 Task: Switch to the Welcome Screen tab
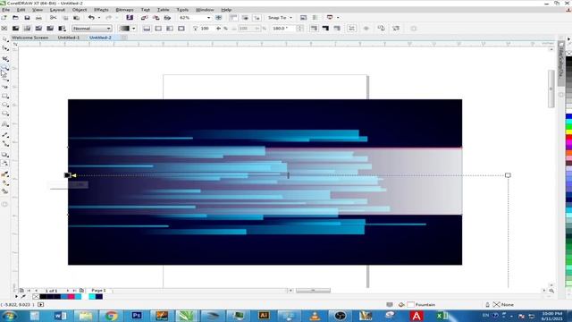(x=29, y=38)
